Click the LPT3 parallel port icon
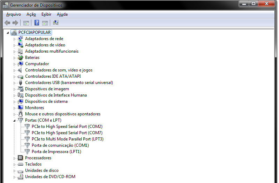The image size is (279, 183). click(x=27, y=139)
